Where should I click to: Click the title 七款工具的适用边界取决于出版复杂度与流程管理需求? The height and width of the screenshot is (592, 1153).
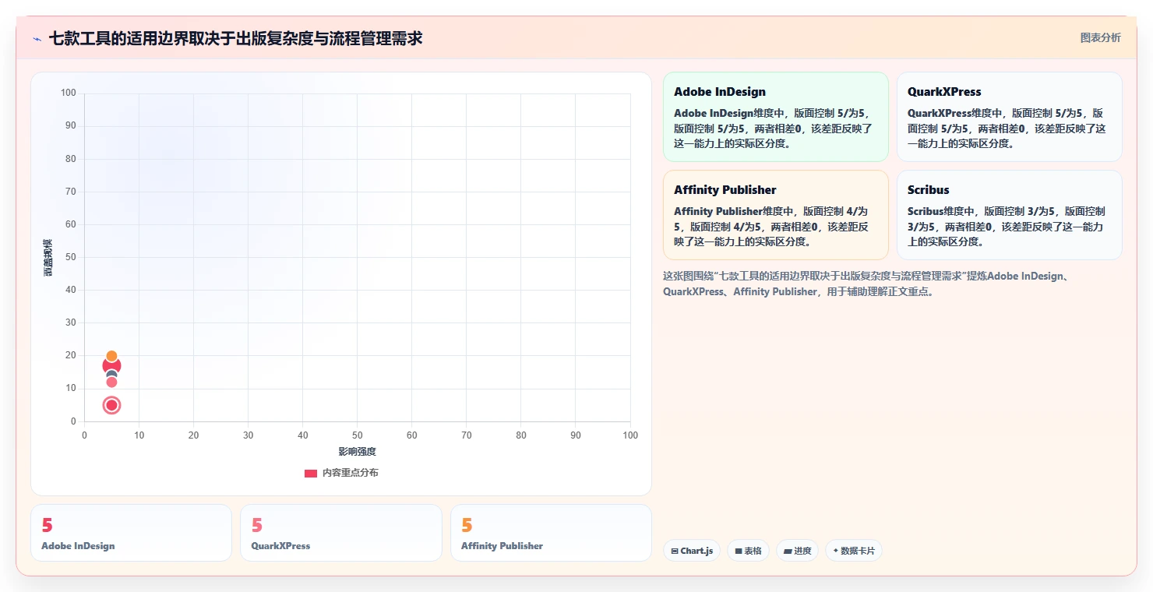(235, 38)
